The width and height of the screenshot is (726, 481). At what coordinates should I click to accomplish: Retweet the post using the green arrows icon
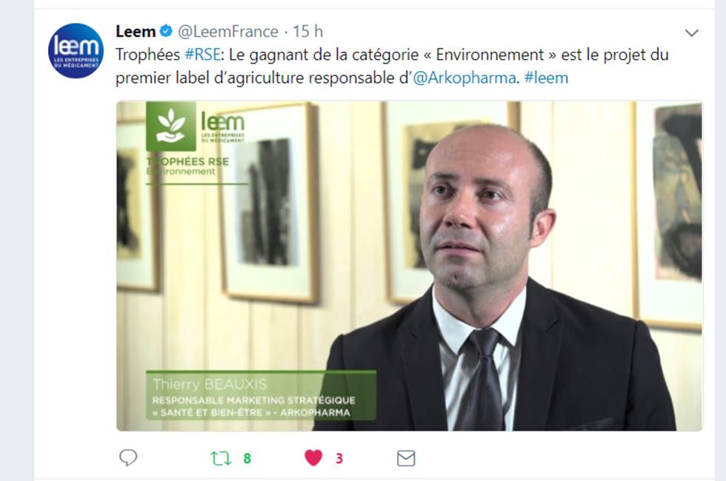pyautogui.click(x=221, y=458)
